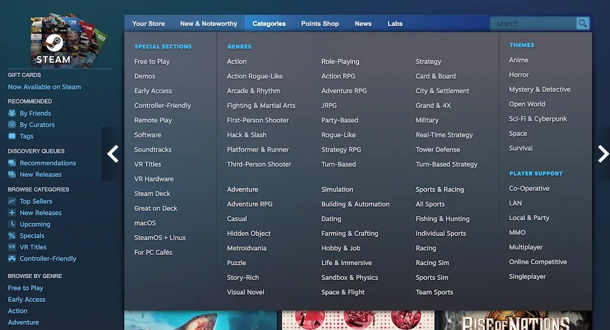The width and height of the screenshot is (610, 330).
Task: Click the Top Sellers chart icon
Action: (12, 201)
